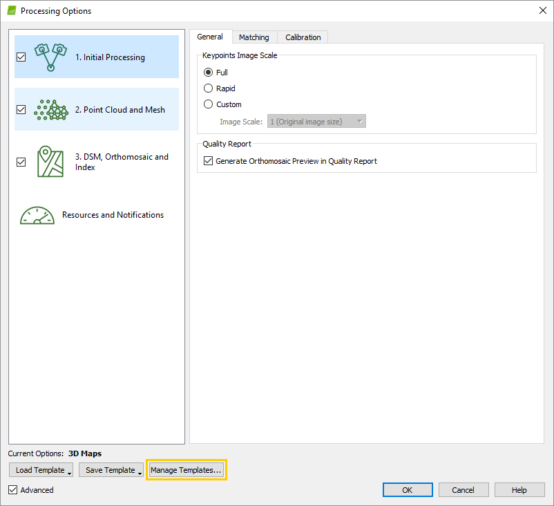Keep Full selected for Keypoints Image Scale
554x506 pixels.
click(208, 72)
